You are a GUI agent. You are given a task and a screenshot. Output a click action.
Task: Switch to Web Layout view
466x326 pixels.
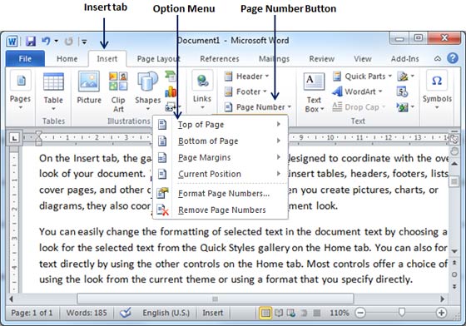click(x=291, y=313)
